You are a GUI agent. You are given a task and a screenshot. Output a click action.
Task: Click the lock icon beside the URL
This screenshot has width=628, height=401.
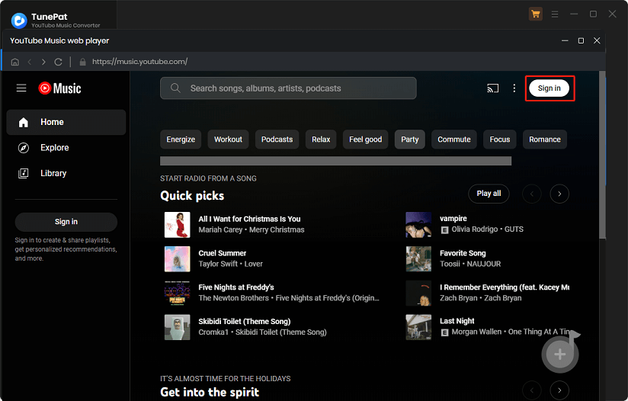point(82,62)
